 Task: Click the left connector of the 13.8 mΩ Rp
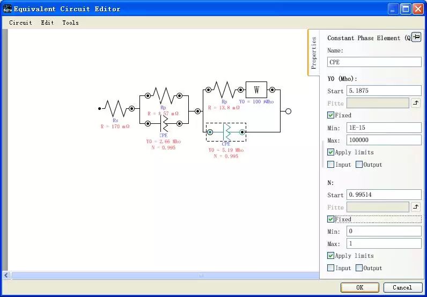point(208,90)
